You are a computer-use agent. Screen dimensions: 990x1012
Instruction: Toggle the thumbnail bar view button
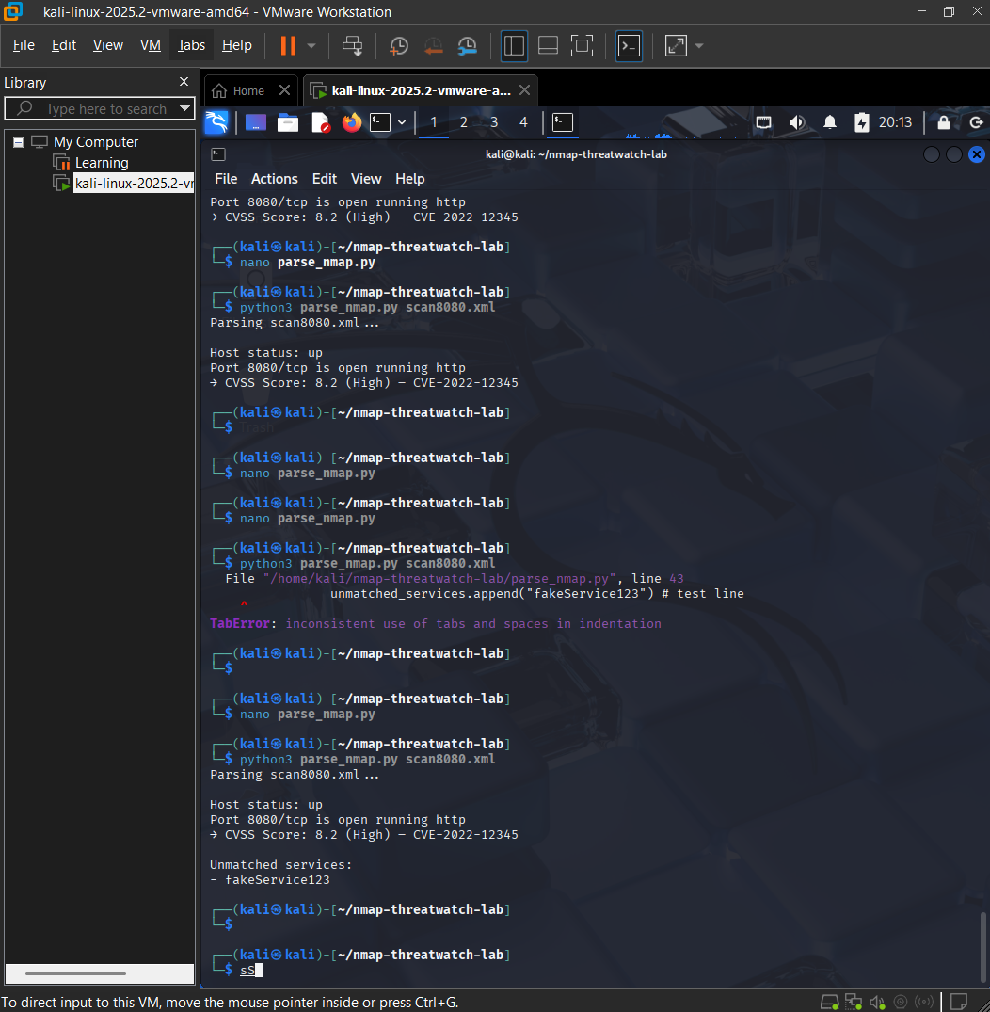pos(548,45)
